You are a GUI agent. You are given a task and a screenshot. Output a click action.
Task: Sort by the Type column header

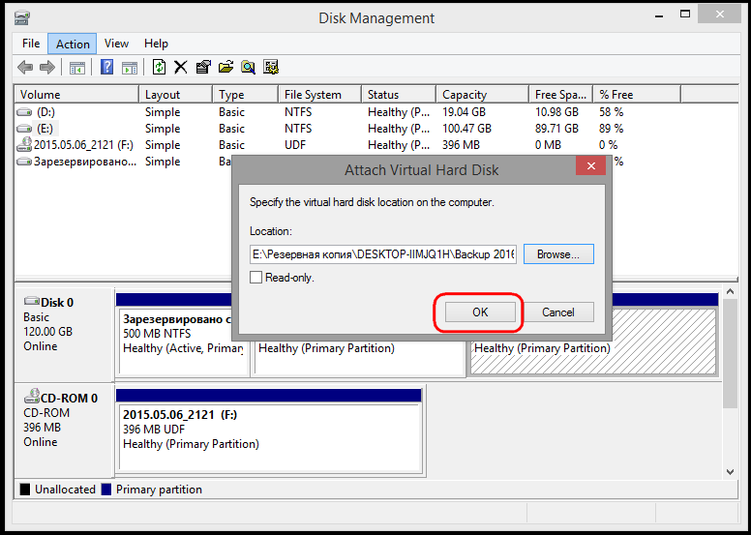pyautogui.click(x=245, y=95)
